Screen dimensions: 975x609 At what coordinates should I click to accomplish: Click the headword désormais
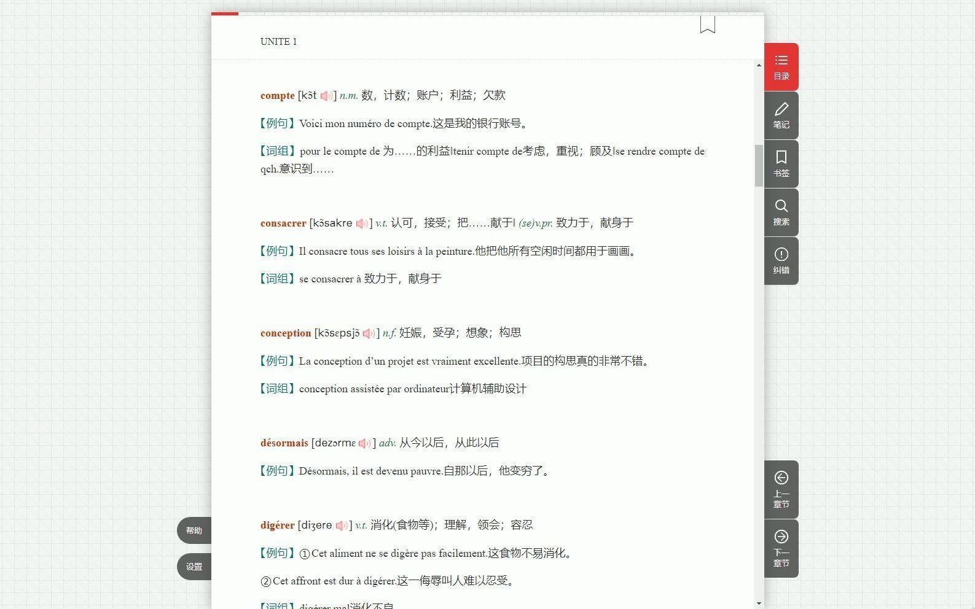(x=284, y=443)
